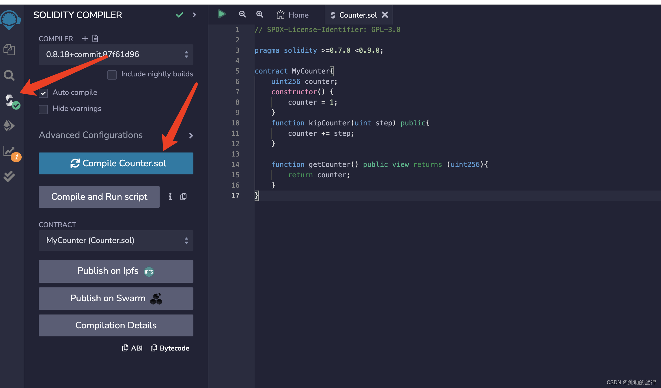Open the MyCounter contract dropdown
Screen dimensions: 661x388
tap(115, 240)
